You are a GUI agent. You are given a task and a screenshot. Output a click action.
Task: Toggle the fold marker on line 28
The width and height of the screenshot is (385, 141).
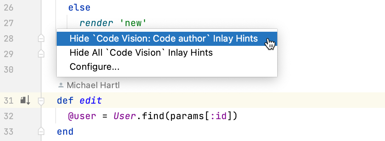[41, 38]
